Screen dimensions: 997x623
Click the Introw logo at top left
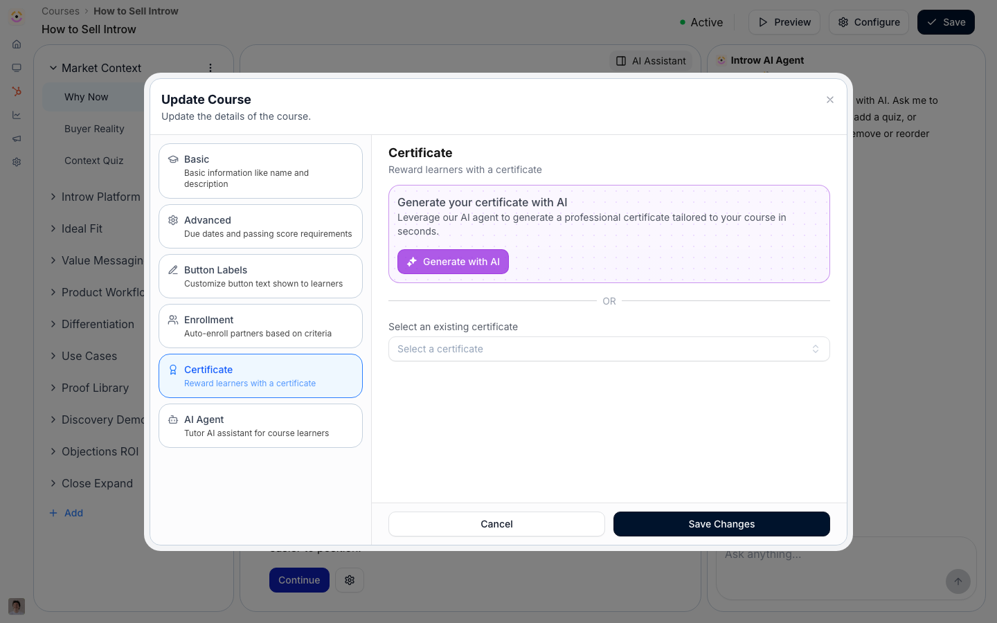point(17,17)
